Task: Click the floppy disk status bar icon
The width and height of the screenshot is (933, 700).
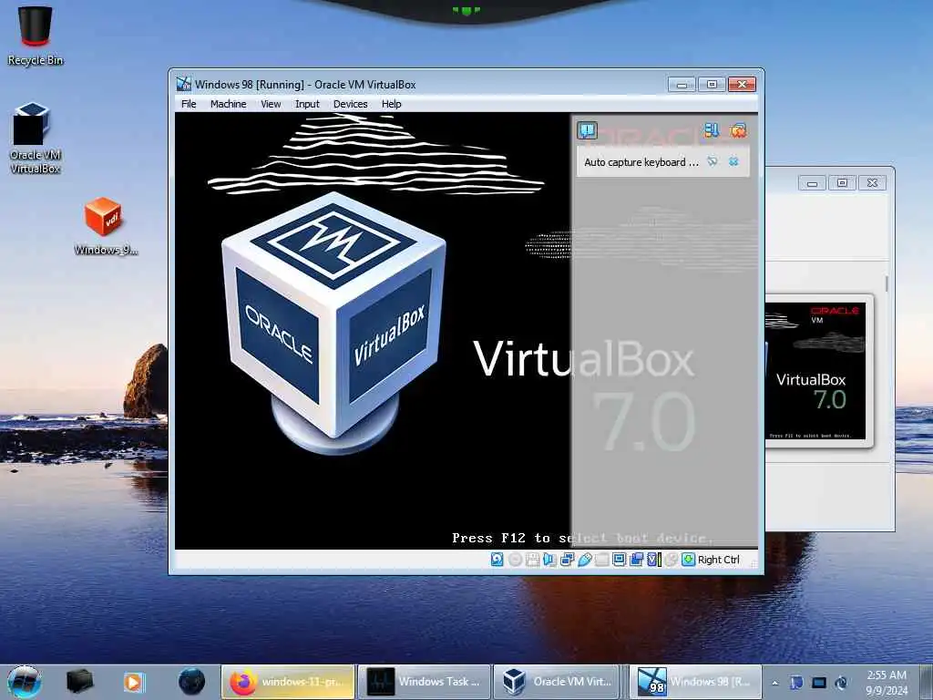Action: [x=532, y=560]
